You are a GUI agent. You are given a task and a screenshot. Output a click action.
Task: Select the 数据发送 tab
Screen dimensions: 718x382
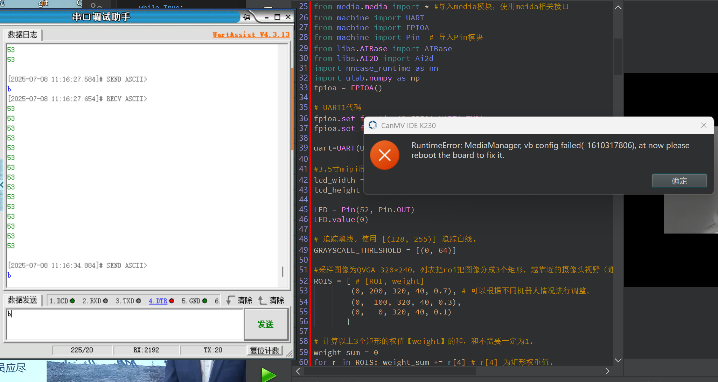[22, 300]
